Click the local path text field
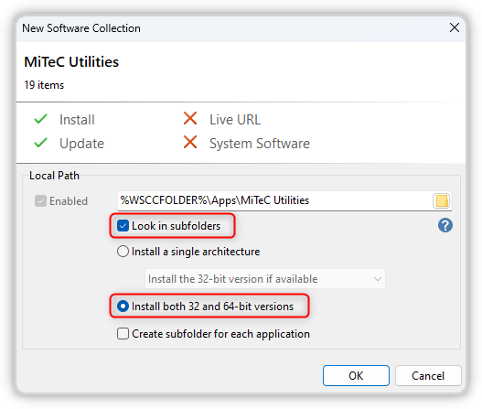The width and height of the screenshot is (482, 409). point(274,200)
